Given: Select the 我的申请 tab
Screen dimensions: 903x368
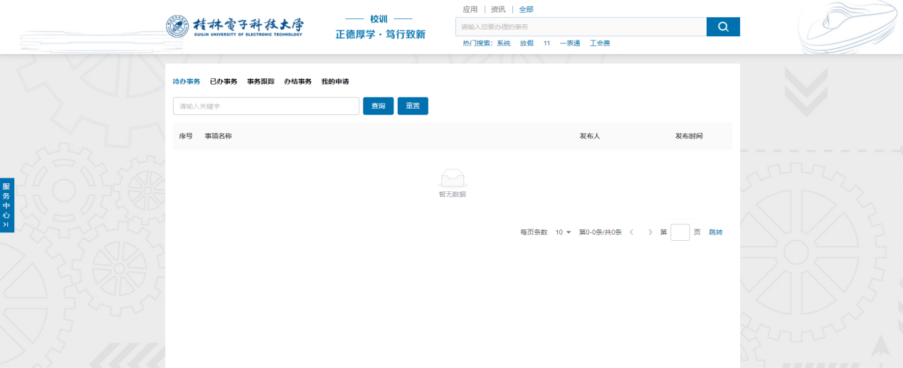Looking at the screenshot, I should click(x=335, y=82).
